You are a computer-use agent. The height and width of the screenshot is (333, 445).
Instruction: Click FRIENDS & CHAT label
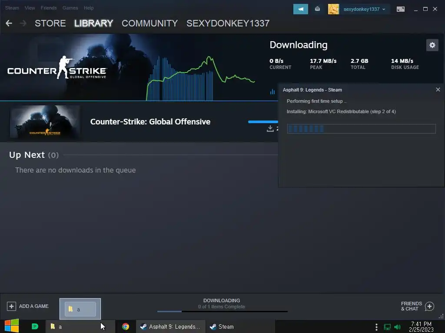click(411, 306)
